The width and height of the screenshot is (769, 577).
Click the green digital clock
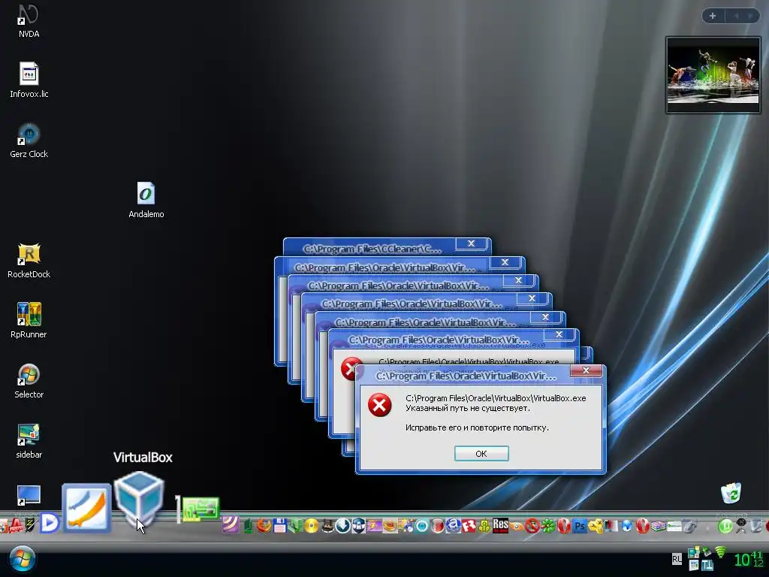(749, 559)
